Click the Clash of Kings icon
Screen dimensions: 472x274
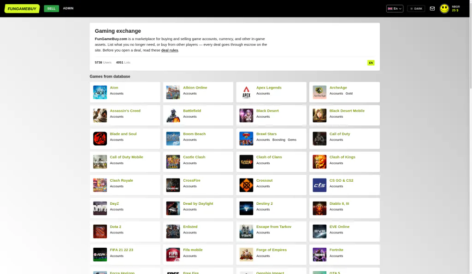(x=319, y=162)
